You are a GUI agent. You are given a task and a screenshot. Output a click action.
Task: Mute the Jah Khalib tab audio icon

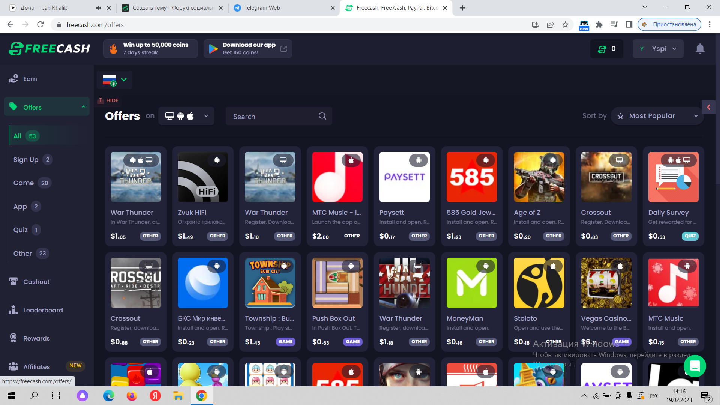pyautogui.click(x=98, y=8)
